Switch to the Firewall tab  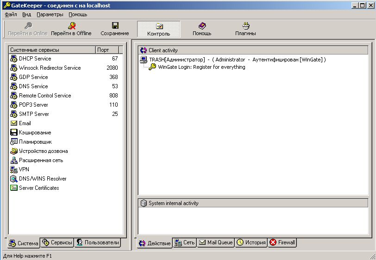[x=282, y=242]
